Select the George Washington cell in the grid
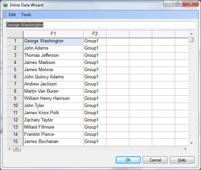The width and height of the screenshot is (201, 170). point(53,42)
